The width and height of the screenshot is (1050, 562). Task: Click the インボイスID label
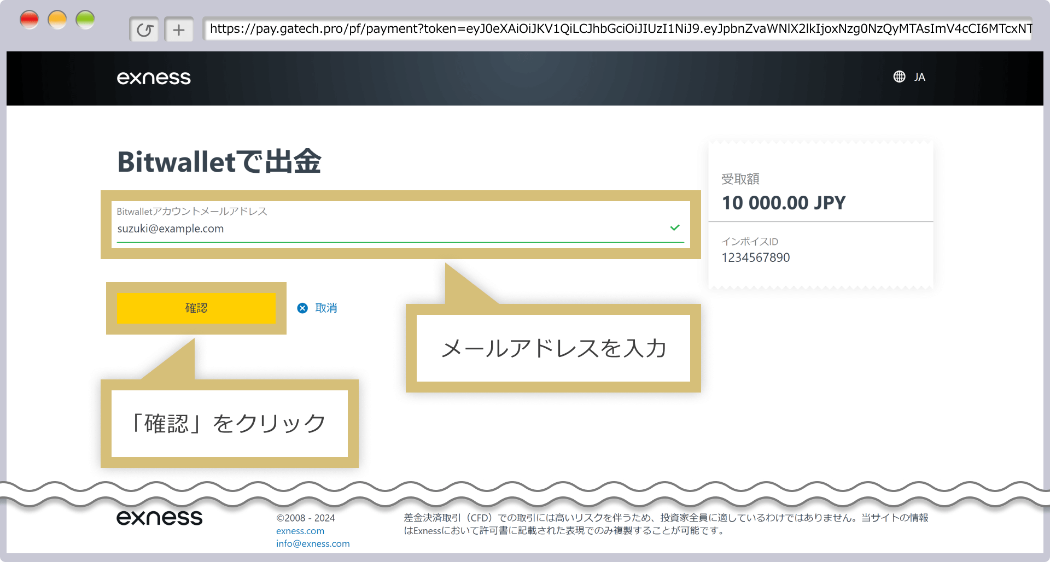[750, 242]
